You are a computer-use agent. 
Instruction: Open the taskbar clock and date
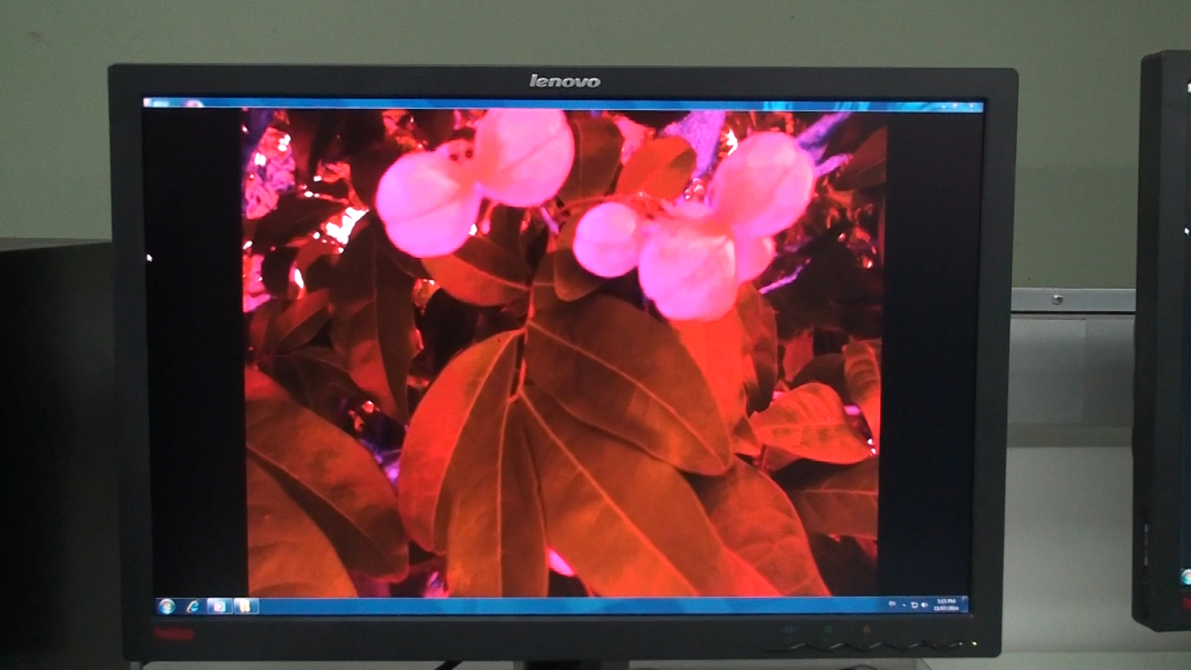coord(946,605)
